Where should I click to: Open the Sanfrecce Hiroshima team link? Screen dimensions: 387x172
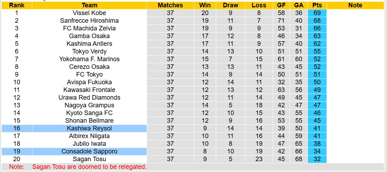point(89,21)
